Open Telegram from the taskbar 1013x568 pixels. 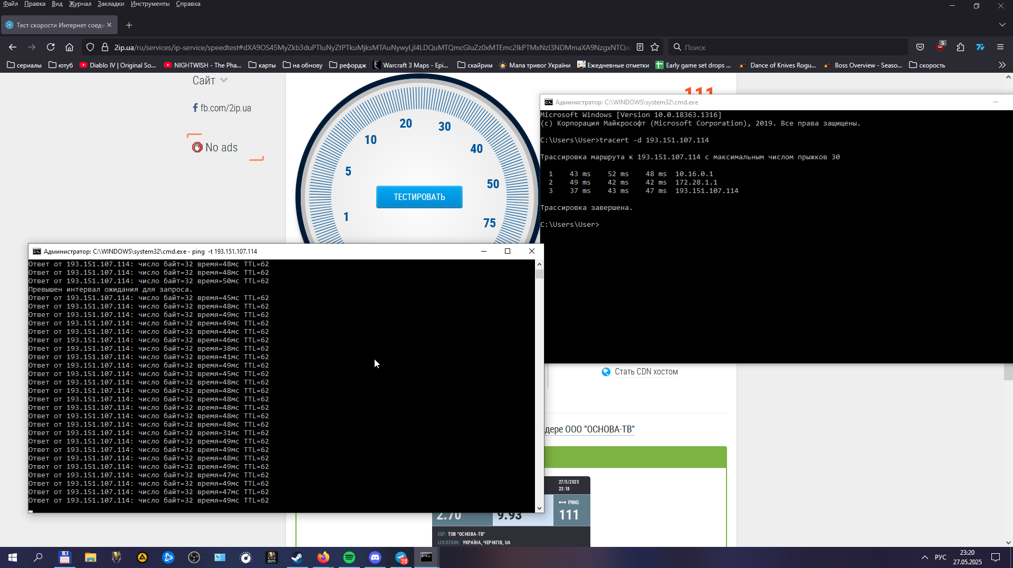click(401, 557)
